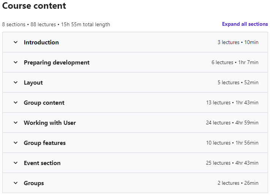Click the Group content section title
Image resolution: width=270 pixels, height=195 pixels.
coord(44,103)
